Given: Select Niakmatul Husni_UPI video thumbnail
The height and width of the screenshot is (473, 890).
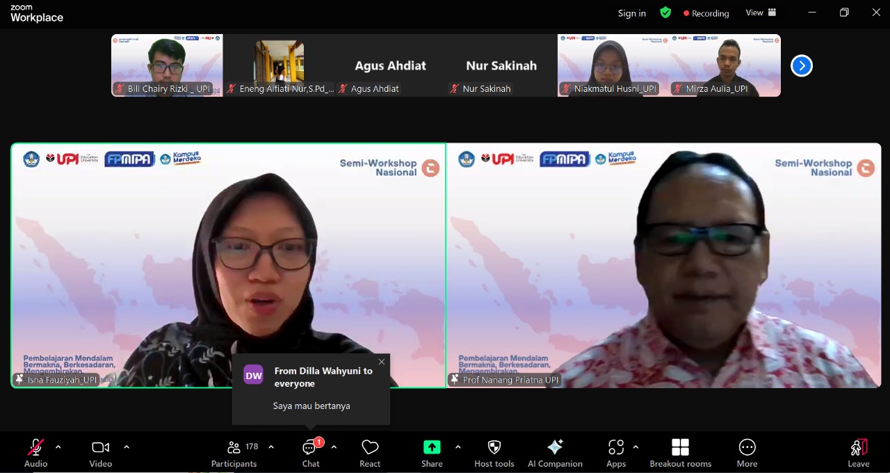Looking at the screenshot, I should (613, 65).
